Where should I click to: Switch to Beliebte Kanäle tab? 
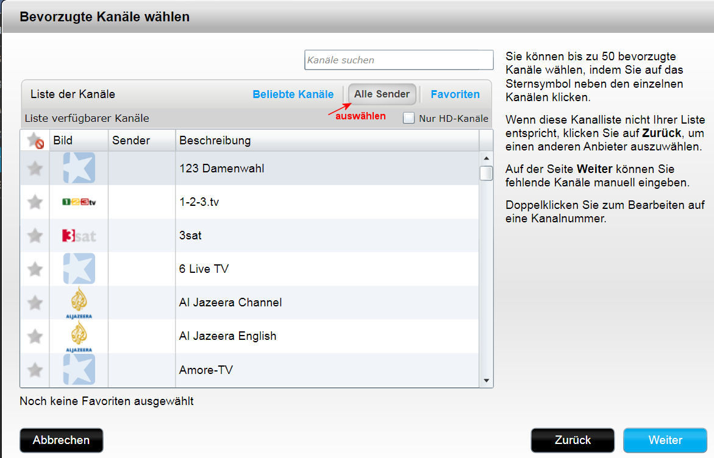coord(293,94)
